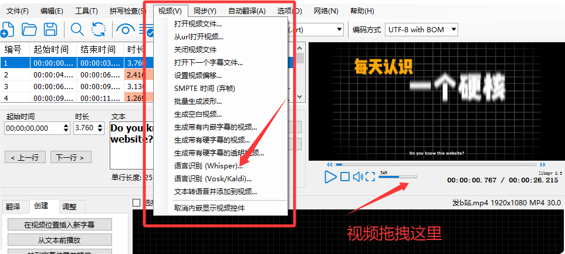This screenshot has width=565, height=254.
Task: Choose 生成带有内嵌字幕的视频... entry
Action: coord(215,127)
